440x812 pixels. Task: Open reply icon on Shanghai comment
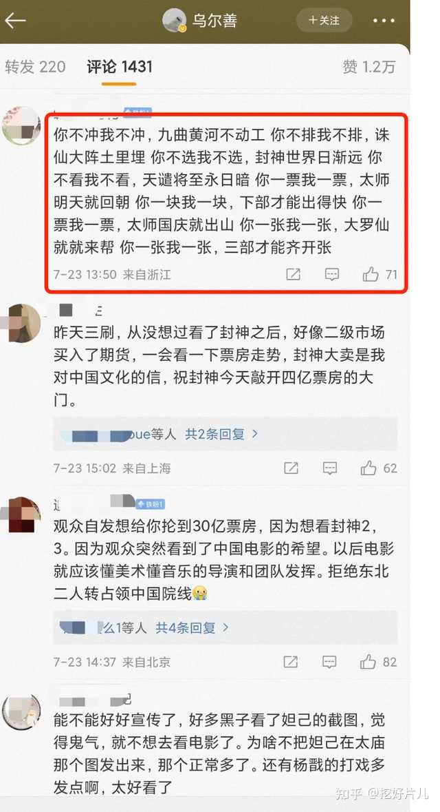[330, 468]
